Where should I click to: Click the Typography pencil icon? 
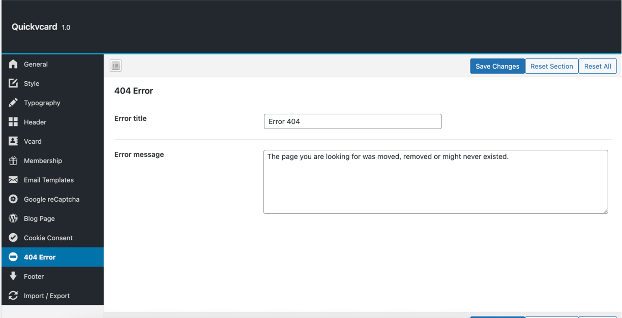click(13, 103)
